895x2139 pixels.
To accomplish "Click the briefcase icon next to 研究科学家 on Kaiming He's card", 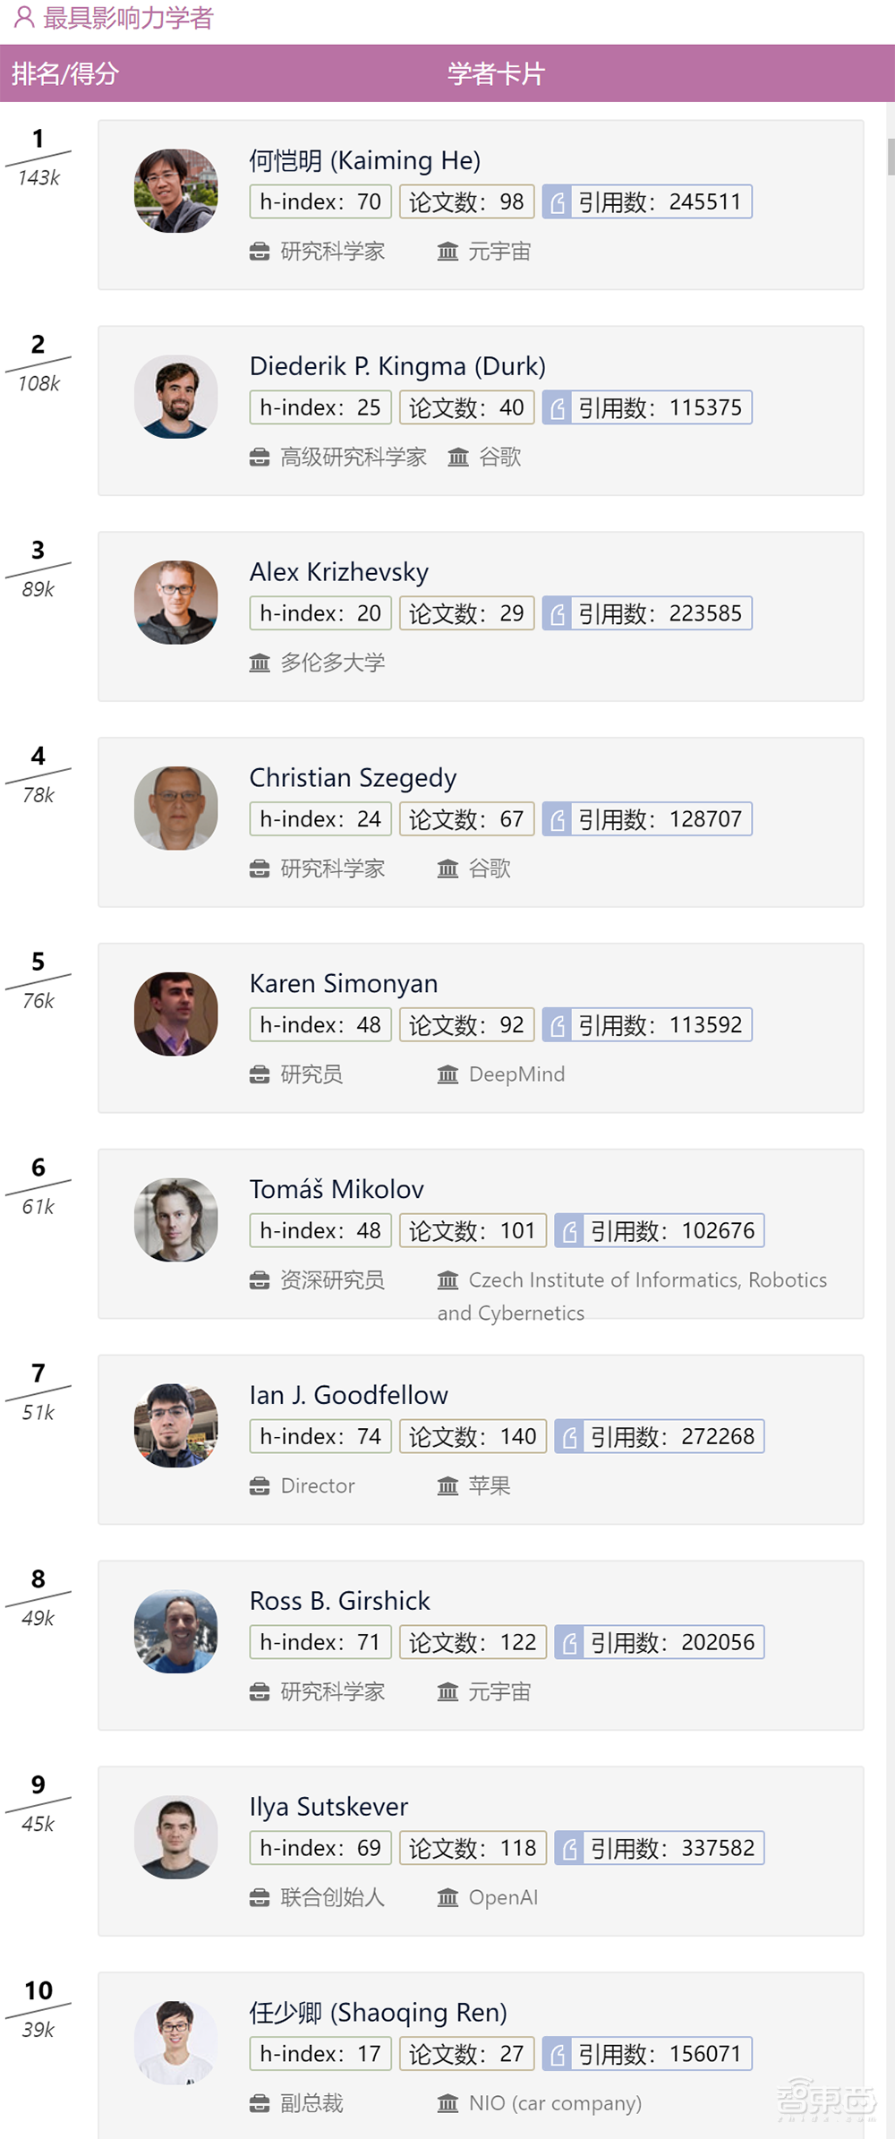I will pyautogui.click(x=258, y=252).
